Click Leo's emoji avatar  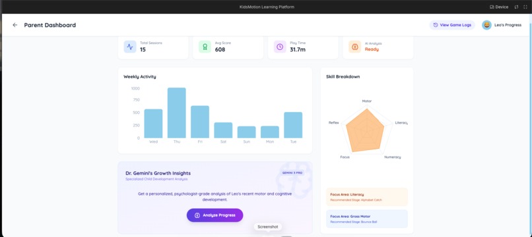click(486, 25)
